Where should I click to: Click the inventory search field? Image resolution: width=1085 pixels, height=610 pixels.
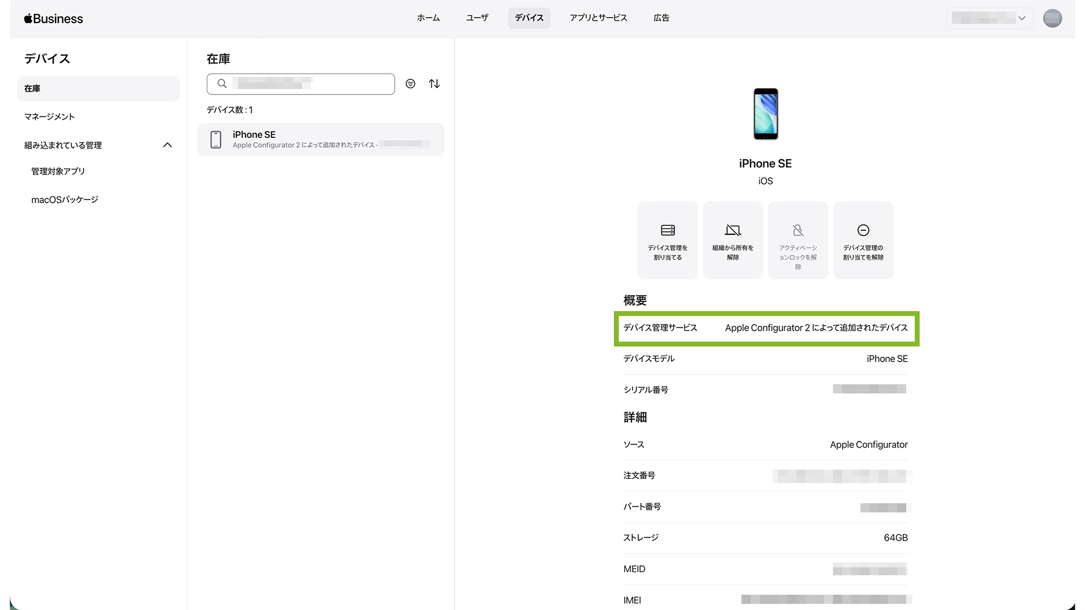[x=305, y=84]
